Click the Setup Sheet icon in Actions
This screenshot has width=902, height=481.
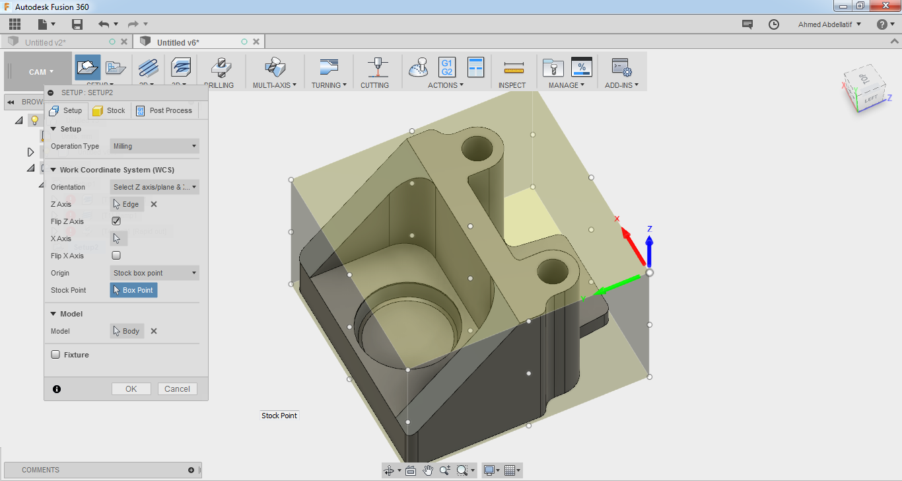click(x=475, y=67)
